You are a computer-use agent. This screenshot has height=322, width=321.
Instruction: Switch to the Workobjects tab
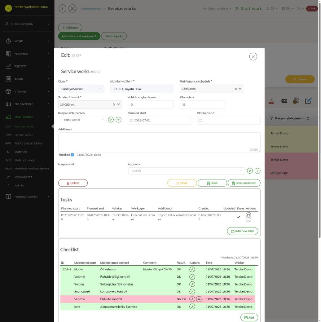(x=114, y=36)
